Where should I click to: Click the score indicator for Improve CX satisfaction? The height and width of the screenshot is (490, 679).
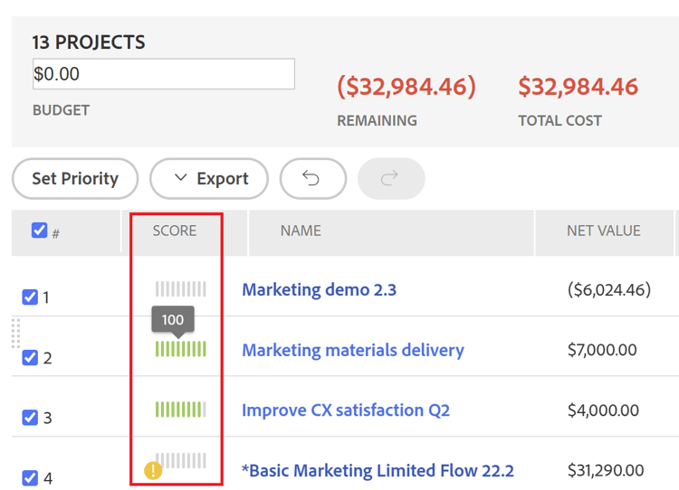180,410
